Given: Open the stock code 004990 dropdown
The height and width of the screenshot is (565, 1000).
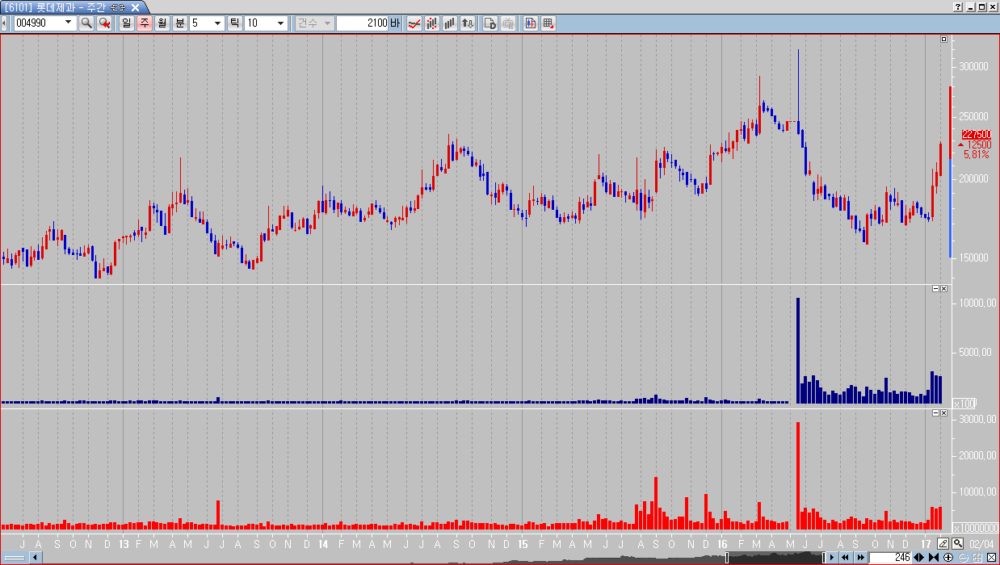Looking at the screenshot, I should (x=67, y=23).
